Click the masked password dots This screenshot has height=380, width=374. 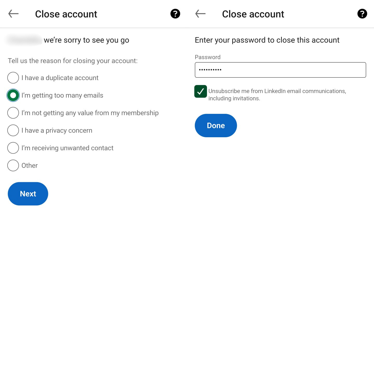(210, 70)
